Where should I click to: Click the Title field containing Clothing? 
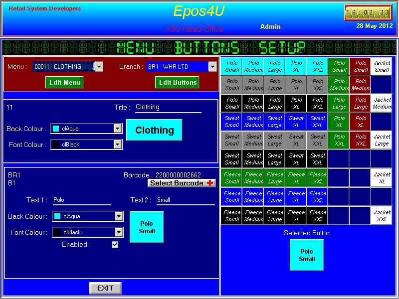(168, 107)
